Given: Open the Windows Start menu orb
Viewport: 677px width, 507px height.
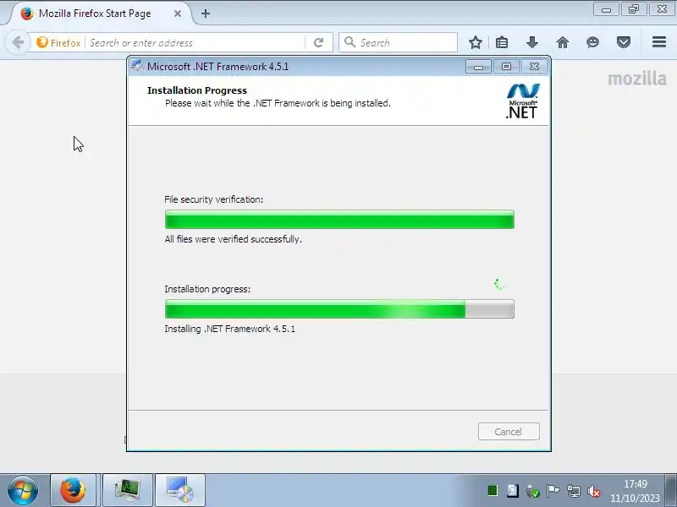Looking at the screenshot, I should [23, 490].
